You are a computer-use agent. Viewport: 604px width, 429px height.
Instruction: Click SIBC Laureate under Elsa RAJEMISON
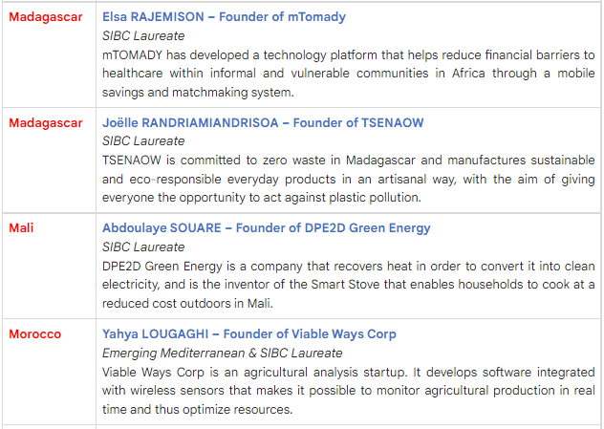tap(143, 35)
